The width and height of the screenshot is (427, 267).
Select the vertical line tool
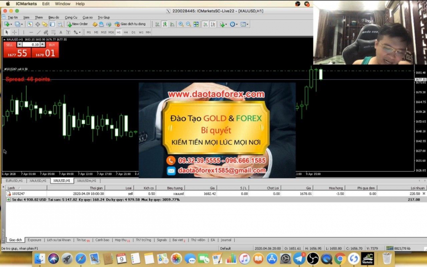pyautogui.click(x=23, y=32)
